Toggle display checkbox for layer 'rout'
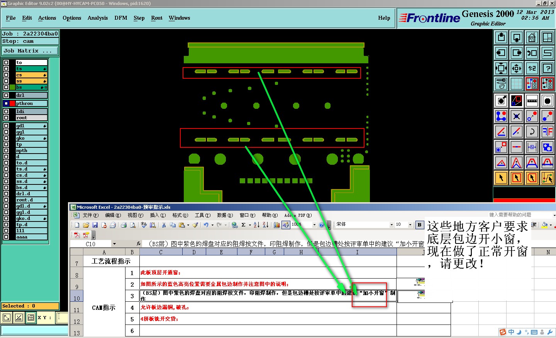Viewport: 556px width, 338px height. 6,118
